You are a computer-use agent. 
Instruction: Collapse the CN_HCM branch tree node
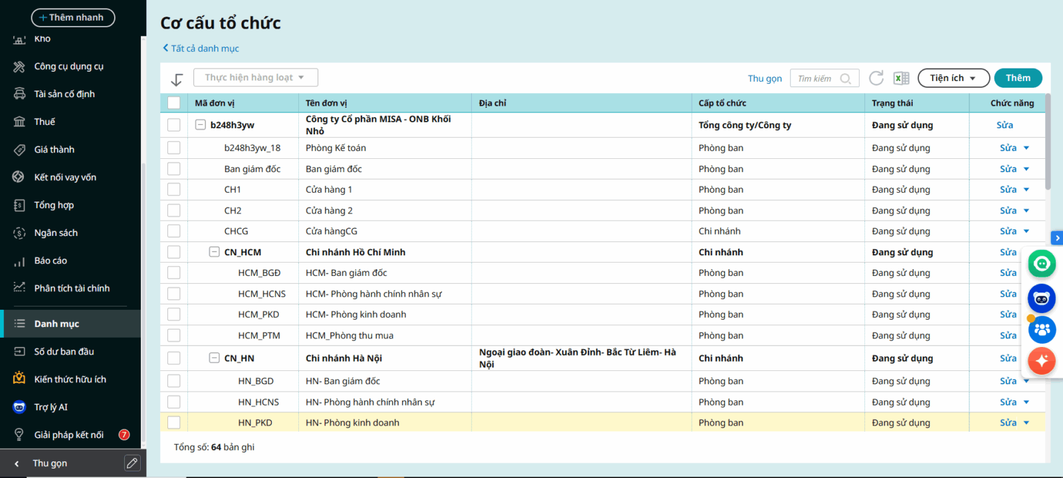(214, 252)
